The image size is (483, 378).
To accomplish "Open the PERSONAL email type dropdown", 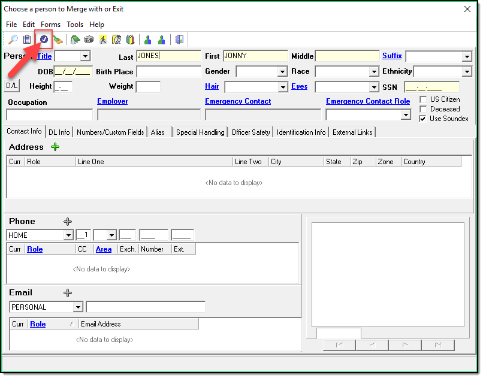I will (78, 307).
